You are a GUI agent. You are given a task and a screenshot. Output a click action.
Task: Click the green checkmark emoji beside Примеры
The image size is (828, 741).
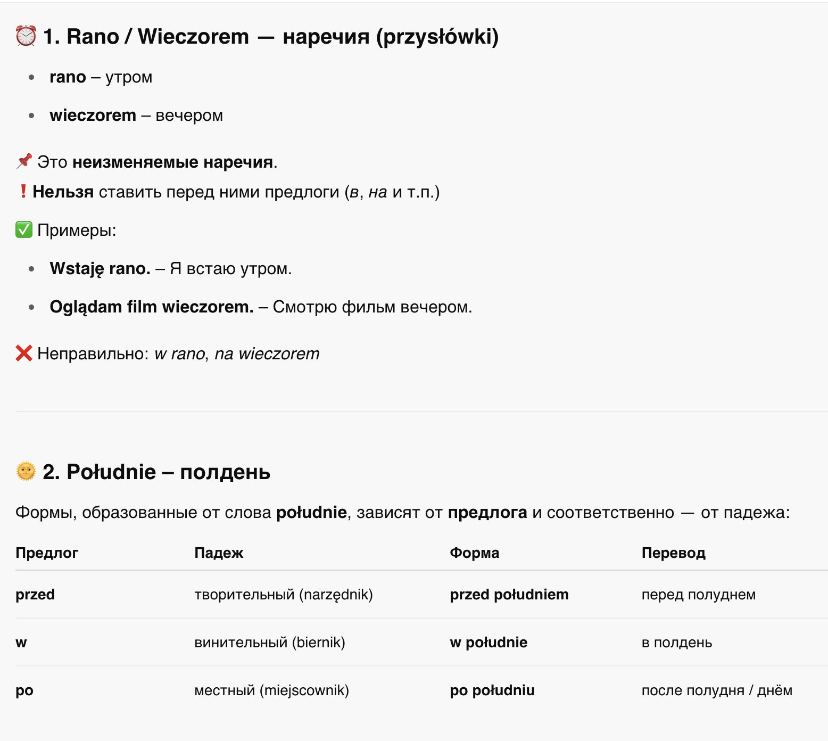click(x=24, y=230)
